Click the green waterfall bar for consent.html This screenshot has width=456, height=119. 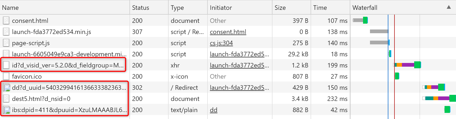click(x=365, y=20)
